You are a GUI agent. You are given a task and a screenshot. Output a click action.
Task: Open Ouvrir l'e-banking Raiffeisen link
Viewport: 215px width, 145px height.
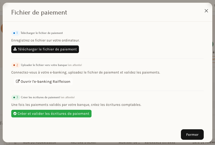(x=43, y=81)
